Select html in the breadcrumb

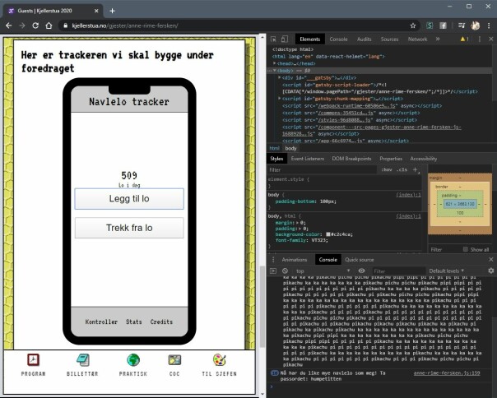pyautogui.click(x=274, y=148)
